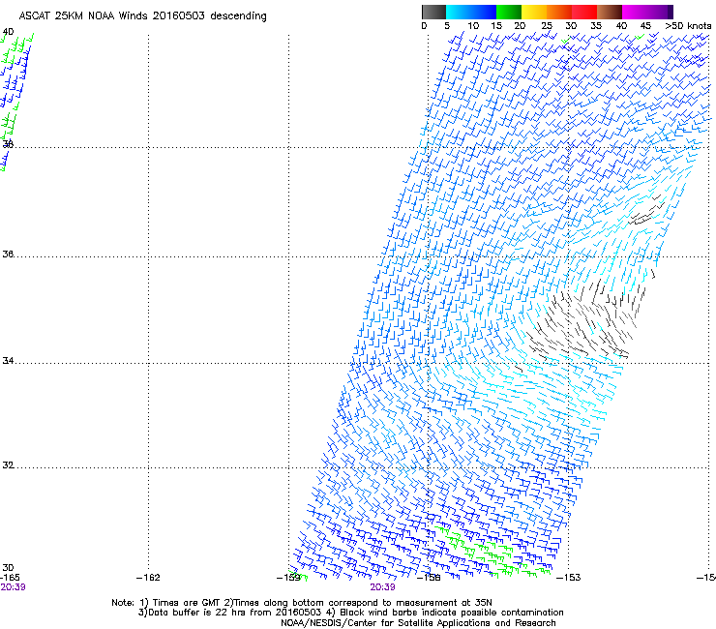Click the longitude axis label "-165"
The height and width of the screenshot is (629, 716).
10,578
